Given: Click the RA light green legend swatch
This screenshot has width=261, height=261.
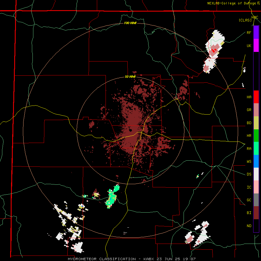Looking at the screenshot, I should [x=256, y=148].
